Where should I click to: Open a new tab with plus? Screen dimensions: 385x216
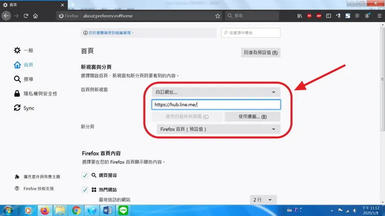pos(73,5)
